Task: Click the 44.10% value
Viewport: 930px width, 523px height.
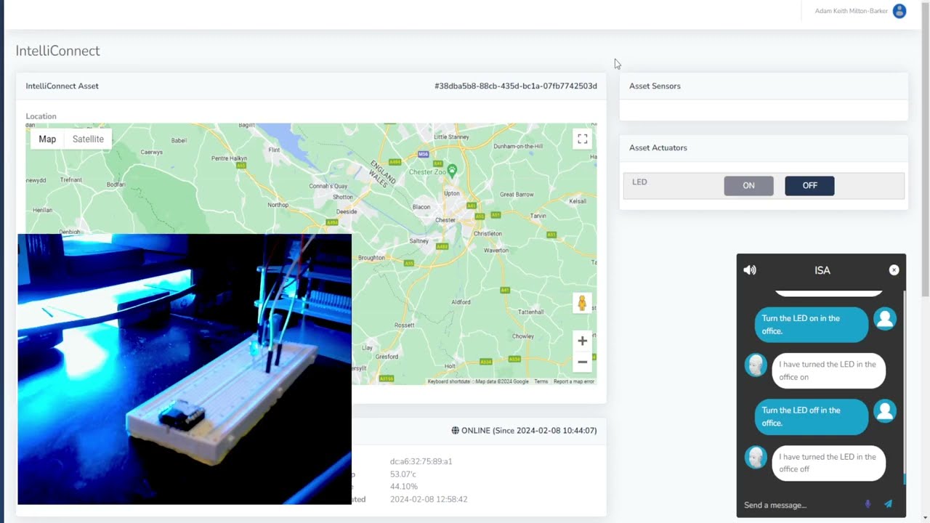Action: (403, 487)
